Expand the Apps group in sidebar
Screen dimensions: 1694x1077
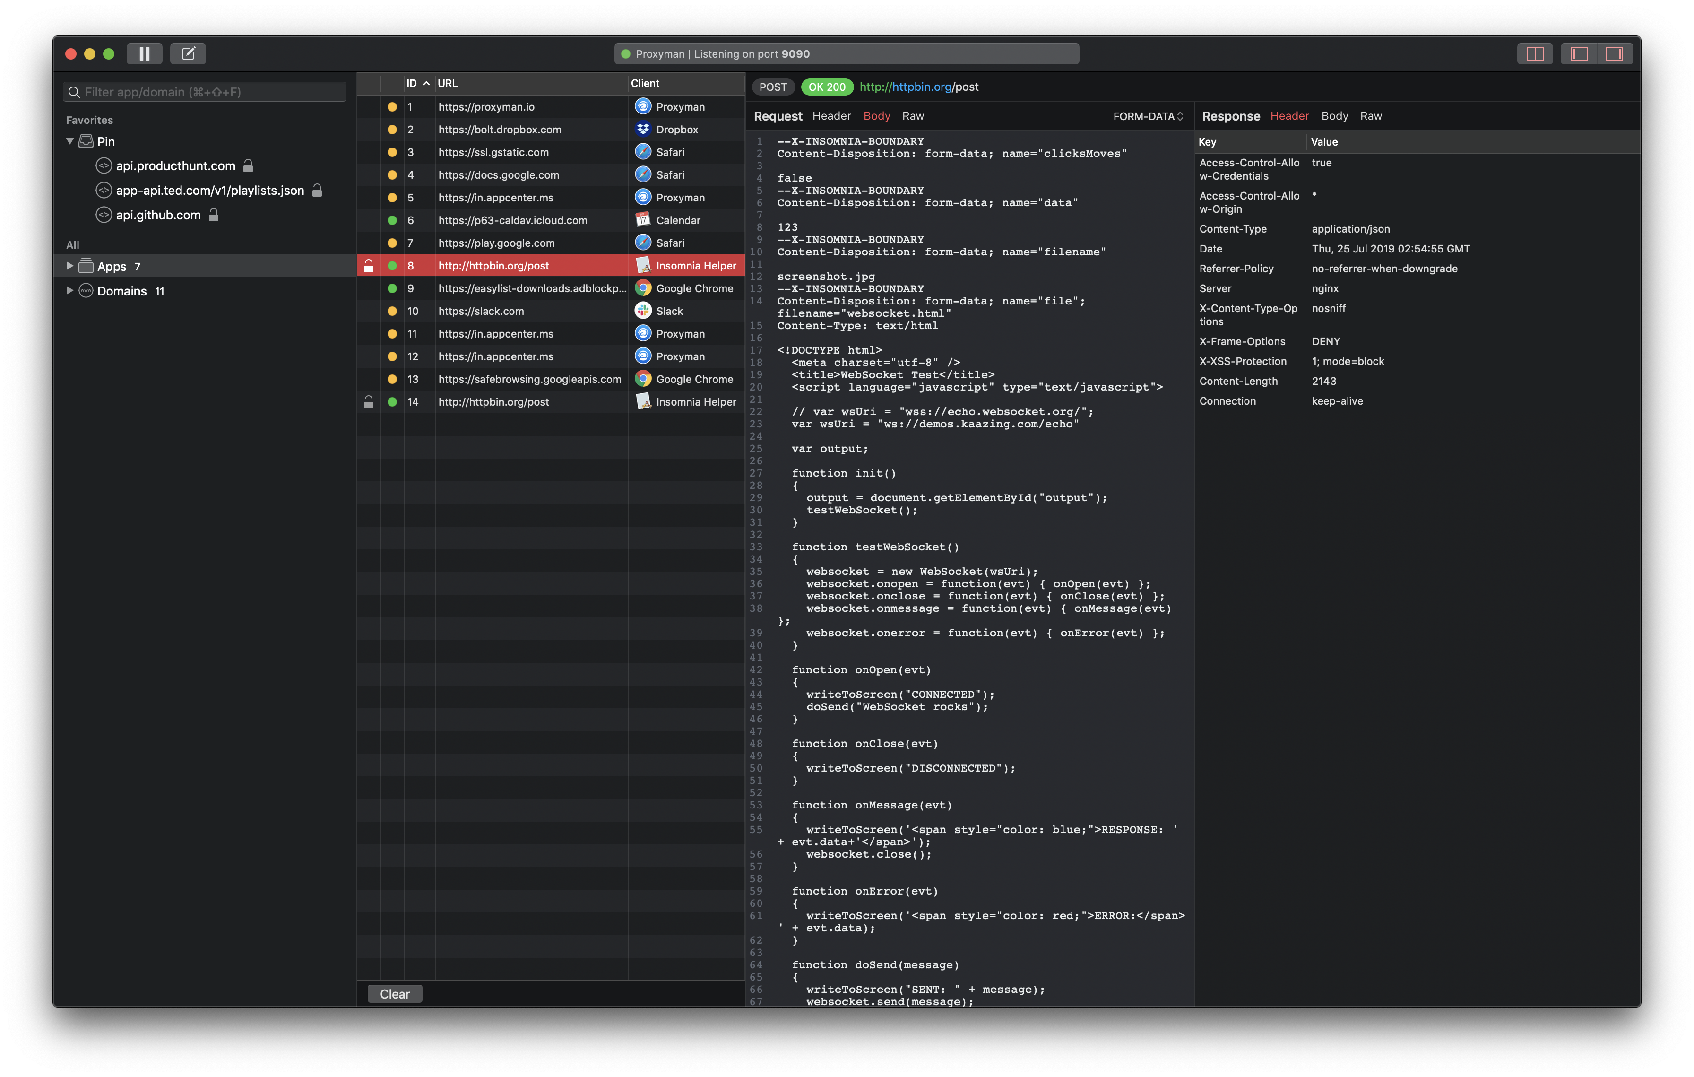(69, 266)
